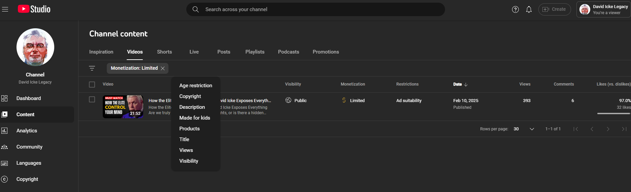Click the Analytics sidebar icon
This screenshot has height=192, width=631.
4,131
